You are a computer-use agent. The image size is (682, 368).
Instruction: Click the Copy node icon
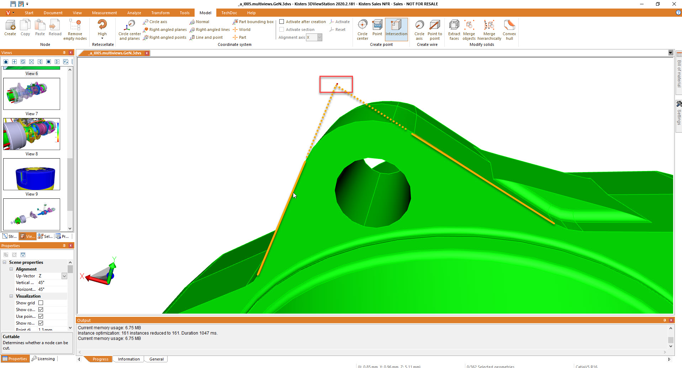click(x=25, y=28)
